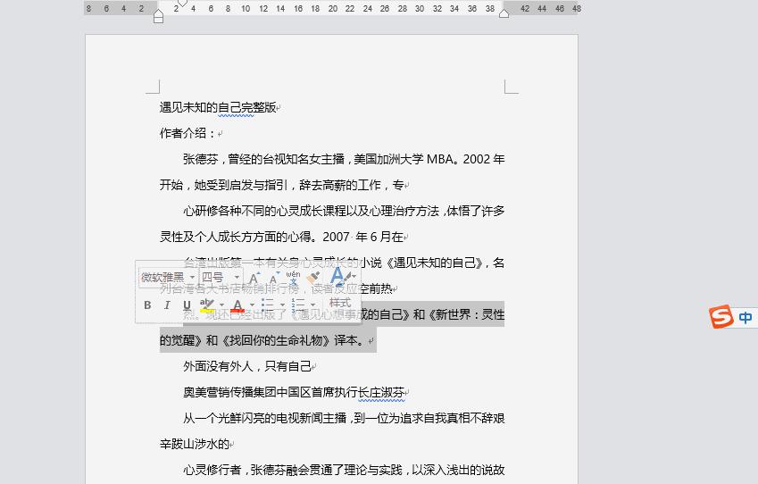
Task: Increase font size with grow button
Action: tap(254, 278)
